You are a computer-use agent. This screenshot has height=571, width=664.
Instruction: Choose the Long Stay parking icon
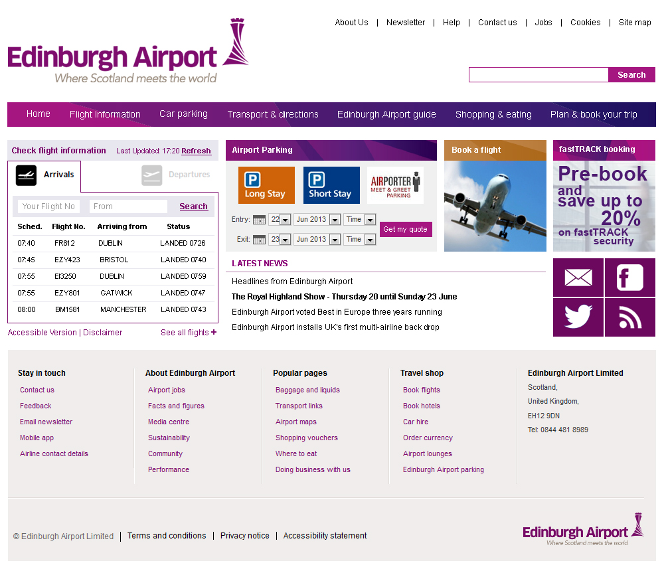pos(266,185)
